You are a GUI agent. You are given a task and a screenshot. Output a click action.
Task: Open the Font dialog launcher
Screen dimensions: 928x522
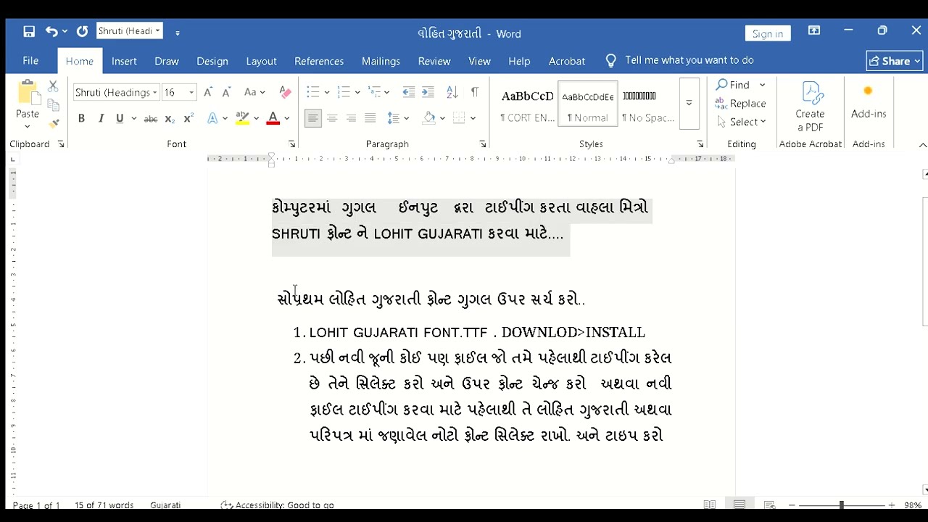(292, 144)
